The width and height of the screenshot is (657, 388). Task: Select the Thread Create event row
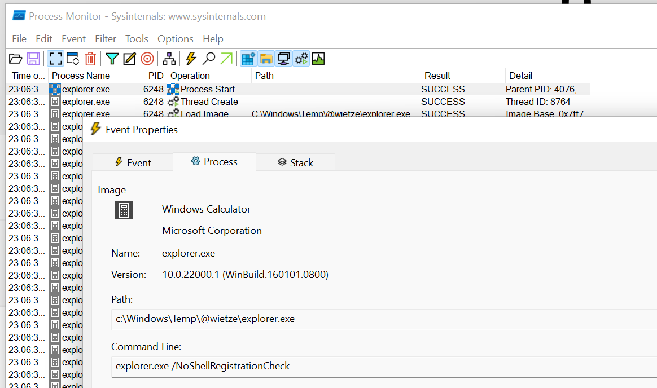point(299,102)
